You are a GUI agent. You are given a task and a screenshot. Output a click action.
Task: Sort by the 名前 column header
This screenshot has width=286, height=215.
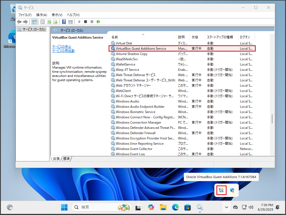click(143, 37)
